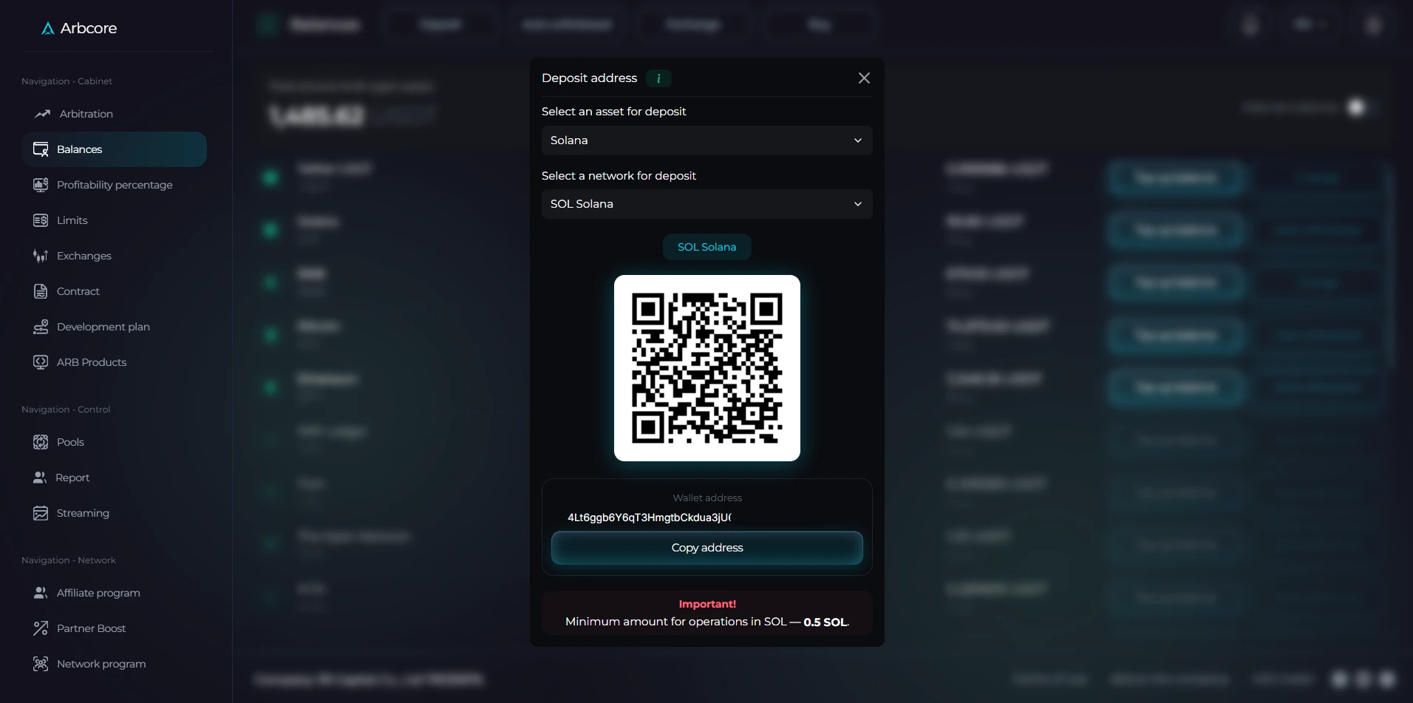Close the Deposit address dialog

pyautogui.click(x=864, y=78)
